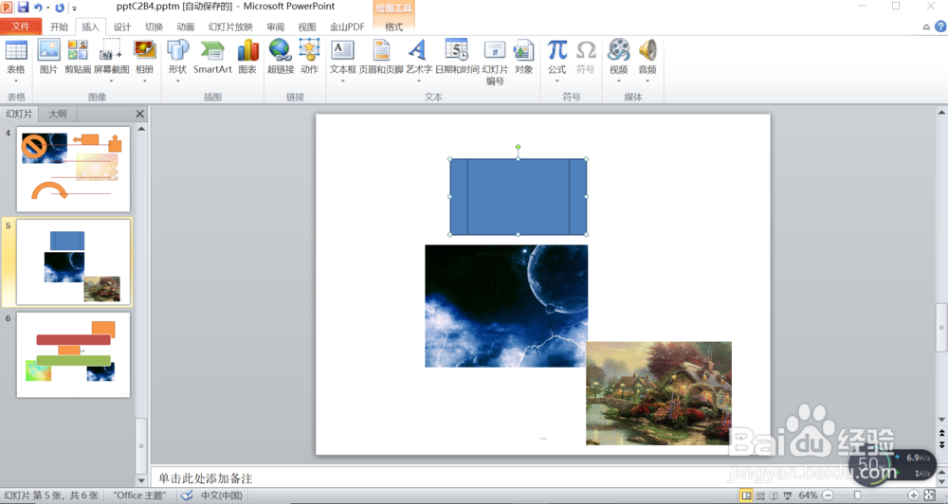Switch to normal view in status bar
This screenshot has width=948, height=504.
tap(747, 495)
